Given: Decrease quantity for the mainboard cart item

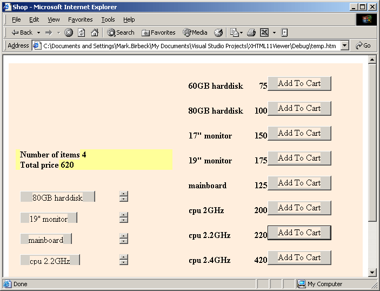Looking at the screenshot, I should (x=124, y=242).
